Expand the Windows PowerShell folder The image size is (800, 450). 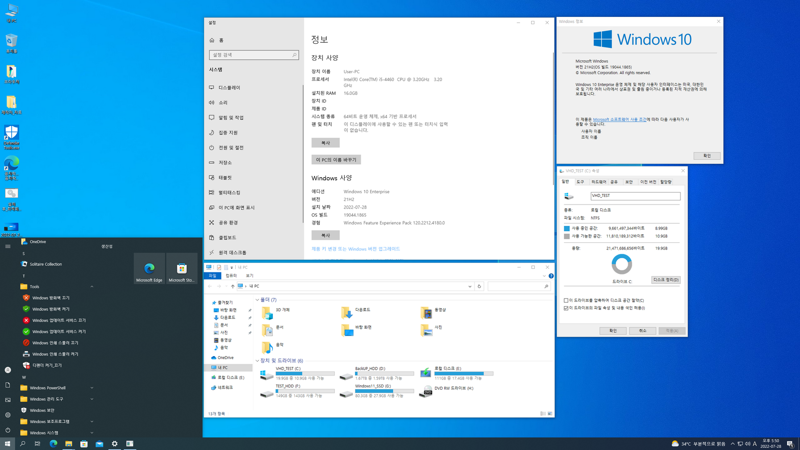[x=92, y=388]
